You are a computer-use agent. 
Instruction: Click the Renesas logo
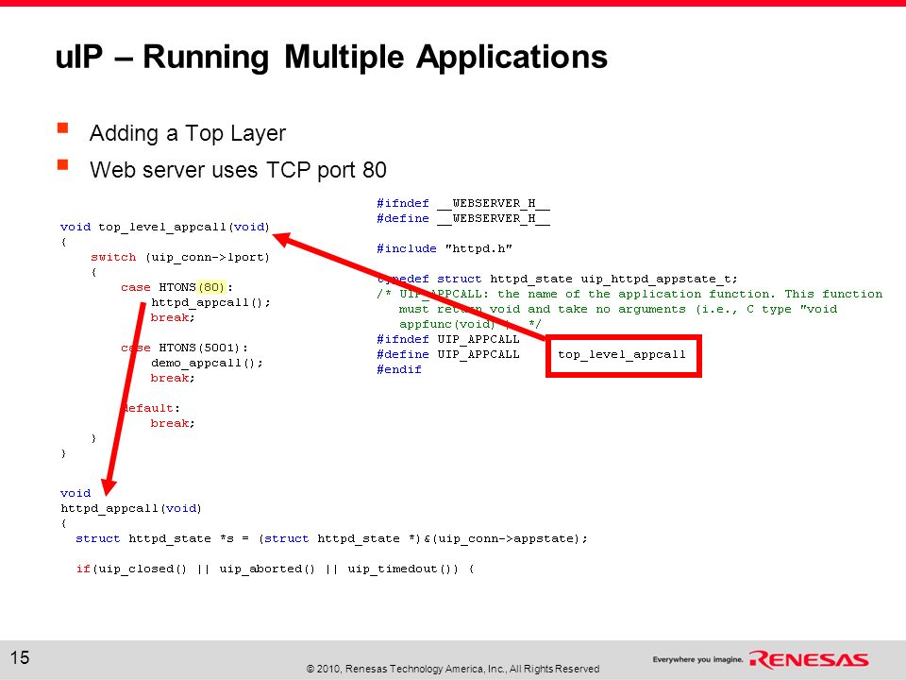(x=809, y=659)
